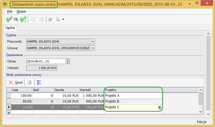Click the 500,00 PLN value cell
Image resolution: width=215 pixels, height=127 pixels.
91,101
